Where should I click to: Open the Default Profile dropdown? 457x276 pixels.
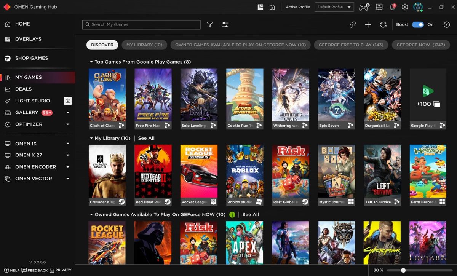pos(334,7)
